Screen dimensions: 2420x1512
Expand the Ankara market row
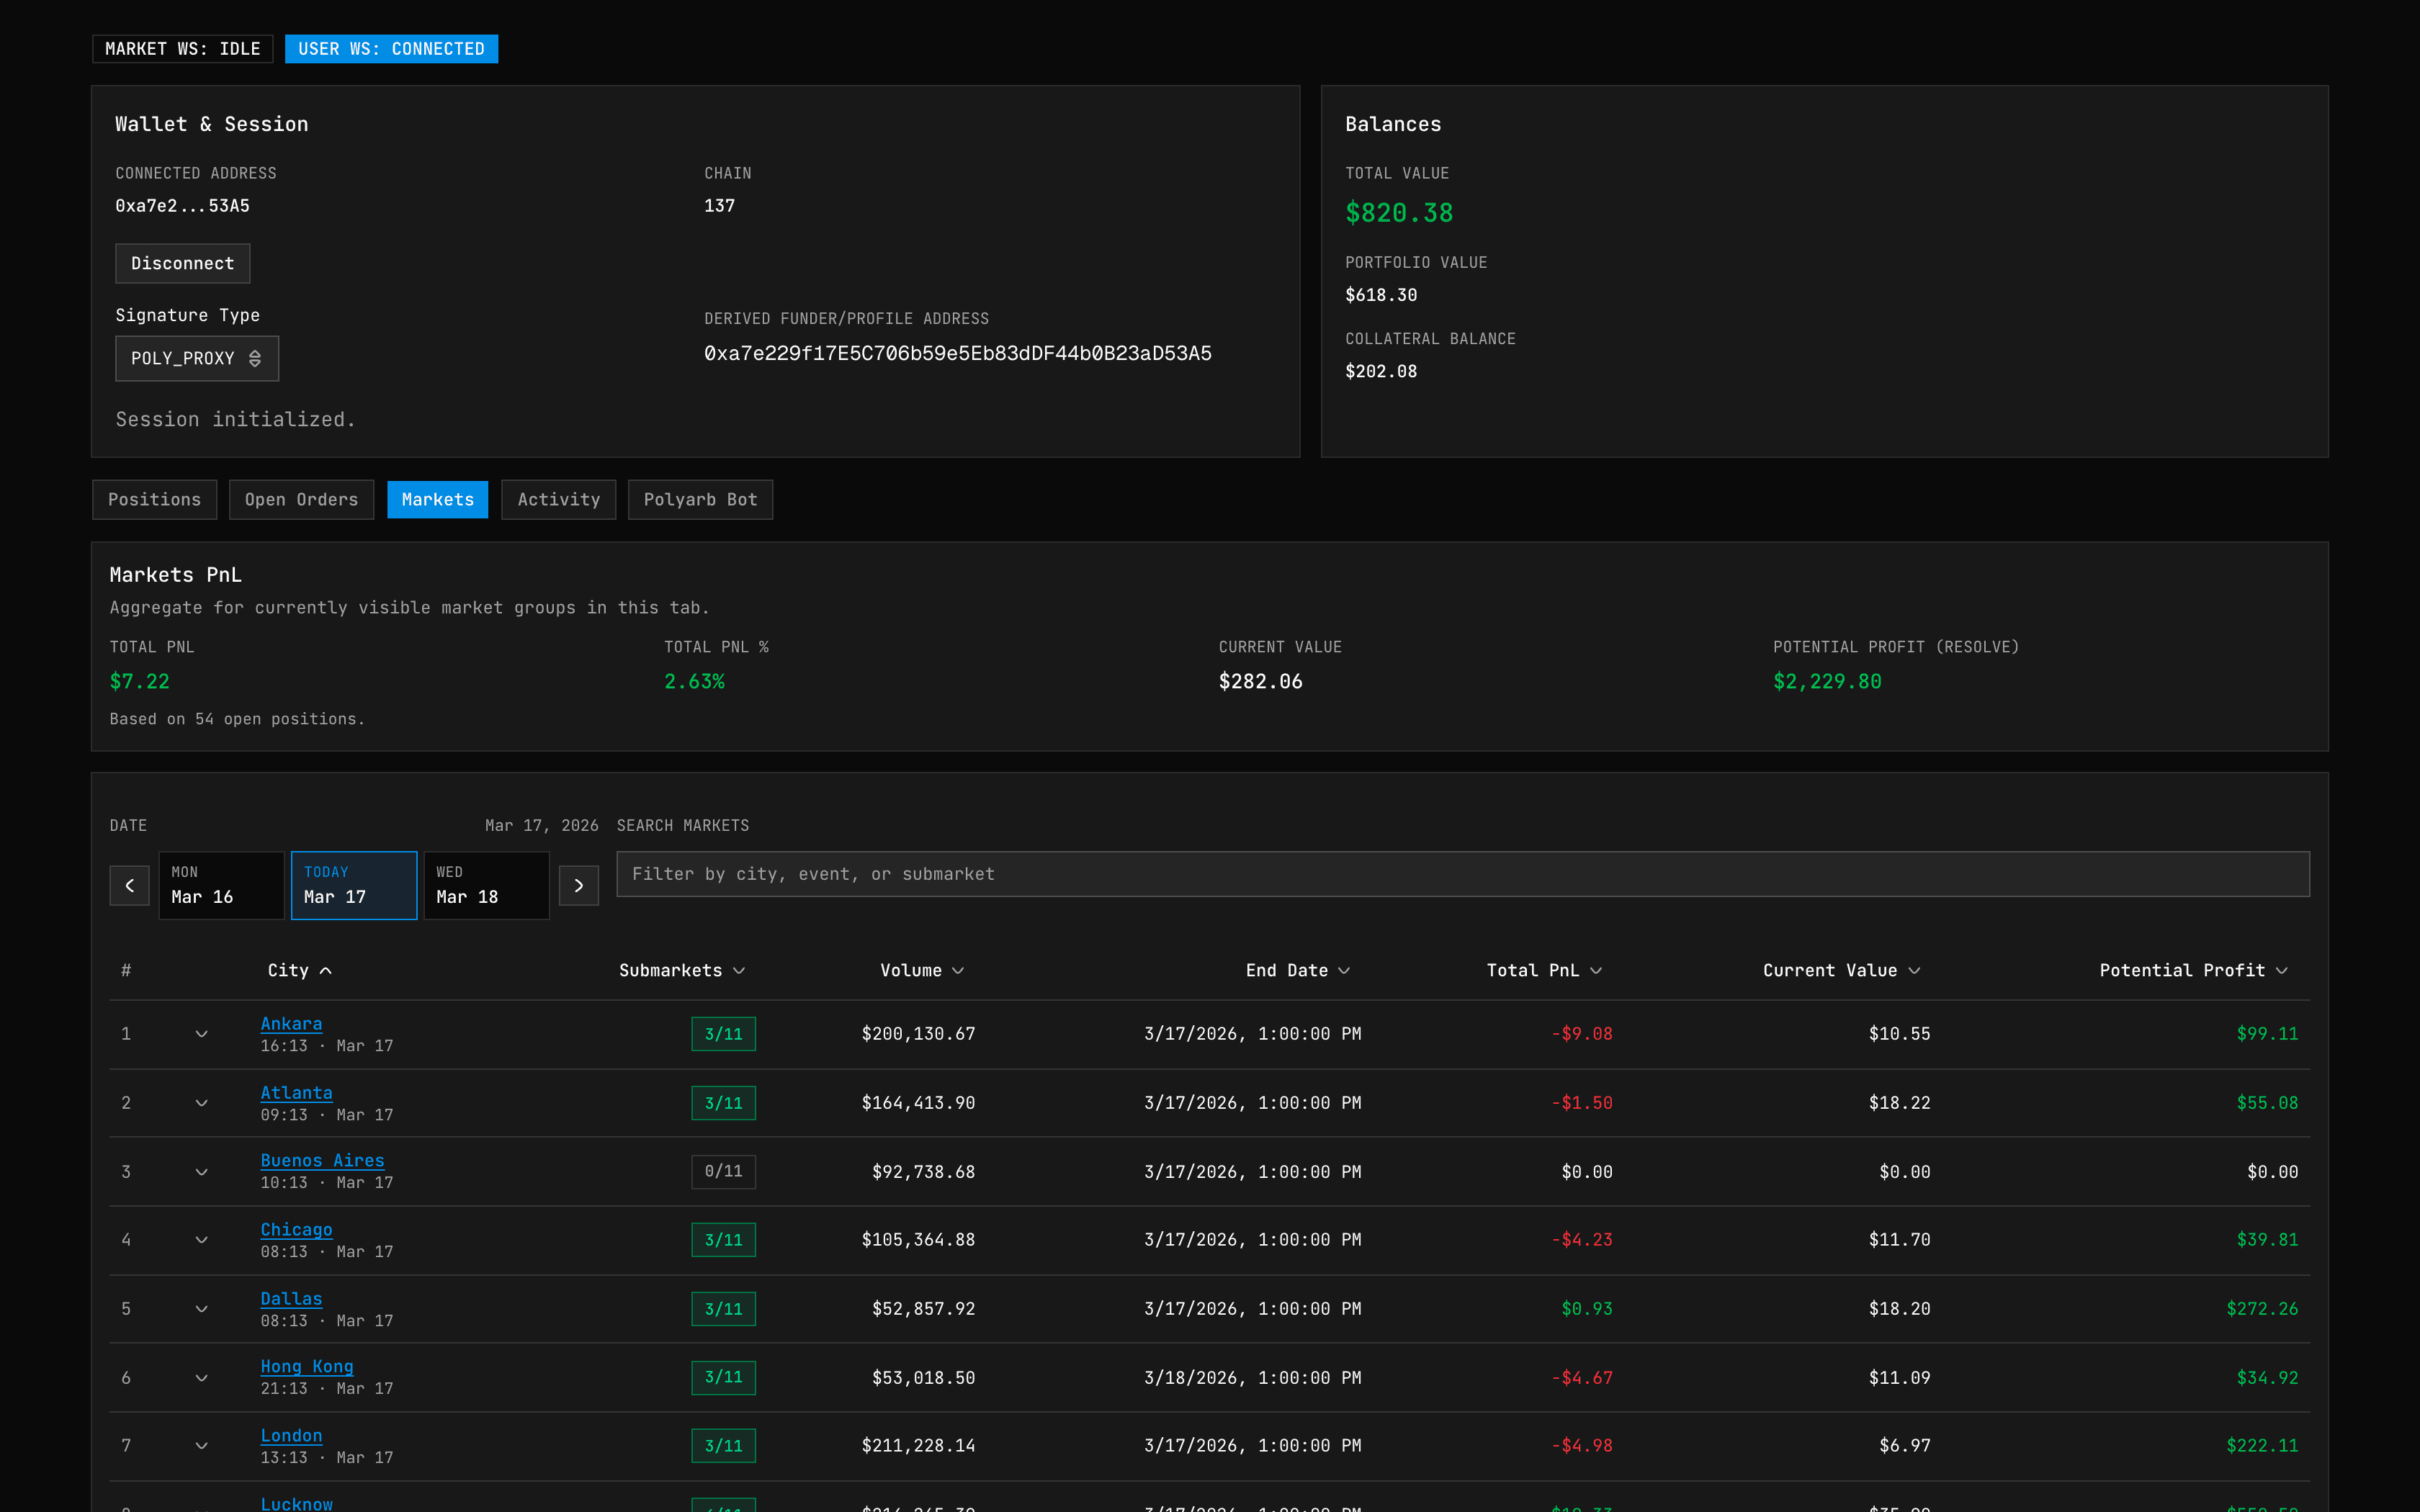point(202,1034)
